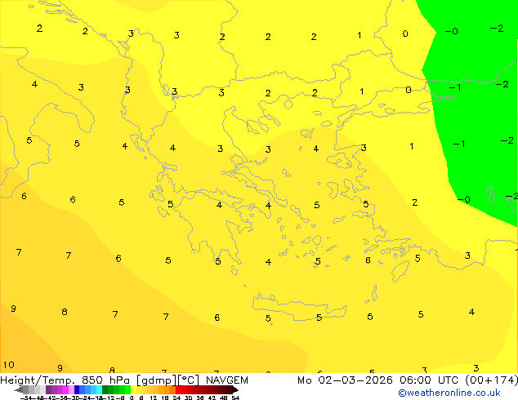This screenshot has width=518, height=400.
Task: Select the '54' legend label
Action: pos(236,398)
